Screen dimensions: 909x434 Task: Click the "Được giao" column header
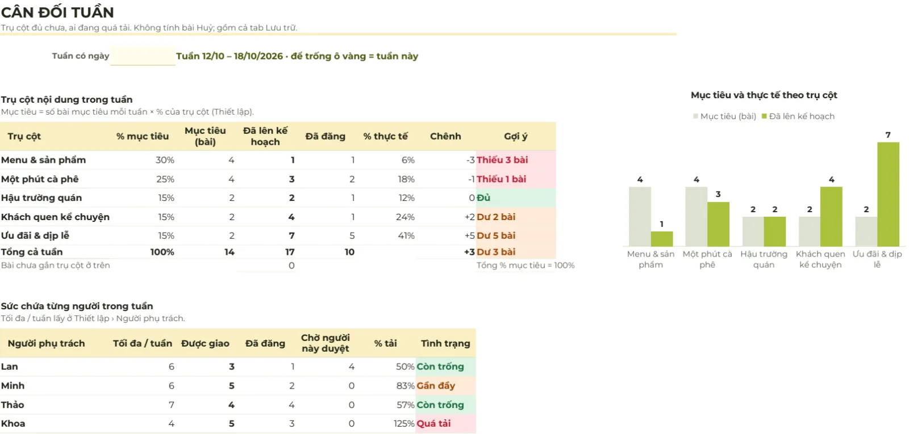point(205,343)
